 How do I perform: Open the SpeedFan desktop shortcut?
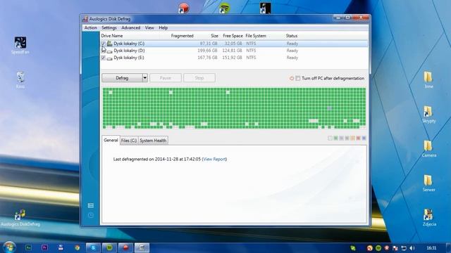(x=20, y=45)
